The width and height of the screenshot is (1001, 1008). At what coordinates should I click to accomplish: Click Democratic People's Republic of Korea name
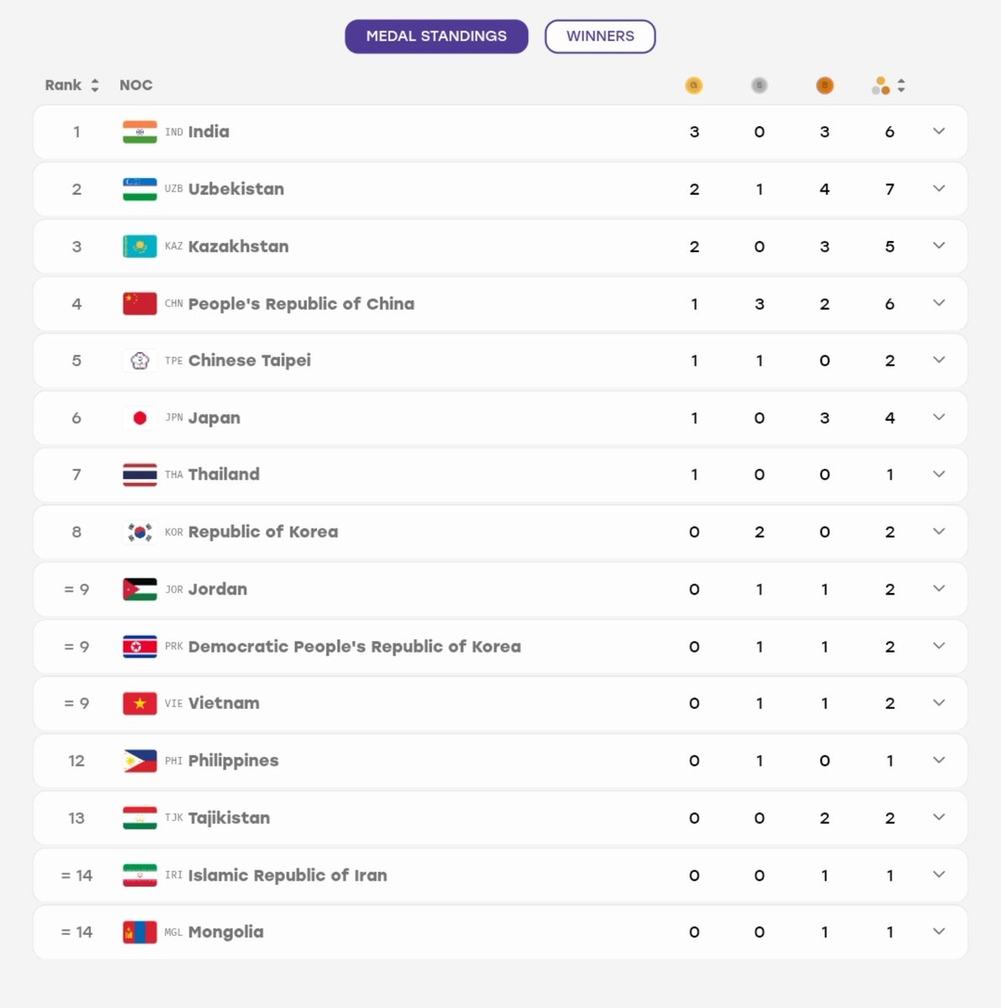[355, 646]
